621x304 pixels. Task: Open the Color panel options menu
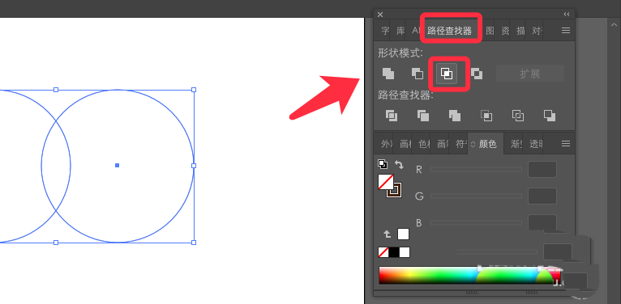566,144
